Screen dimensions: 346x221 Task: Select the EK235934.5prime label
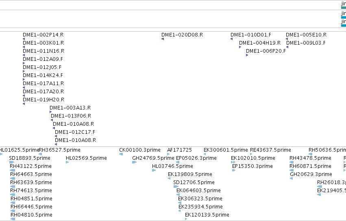200,207
